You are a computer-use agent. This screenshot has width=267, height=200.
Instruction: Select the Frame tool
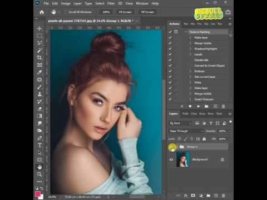pos(39,65)
